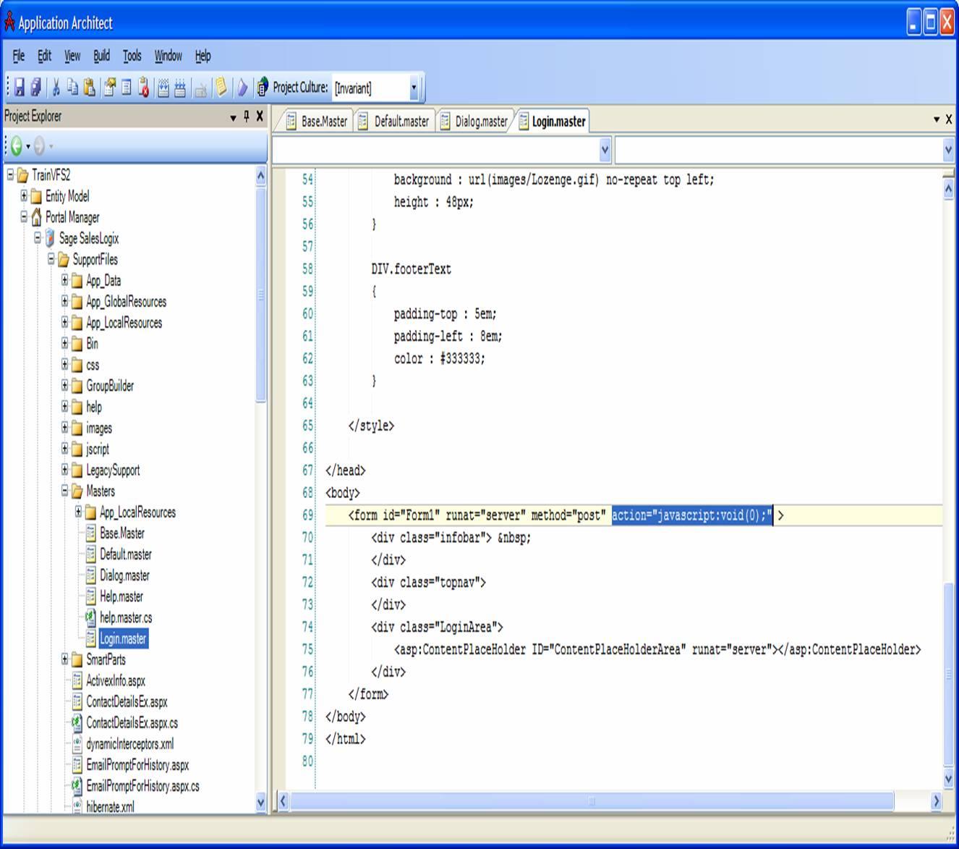Click the Paste clipboard icon
The image size is (959, 849).
(x=89, y=88)
